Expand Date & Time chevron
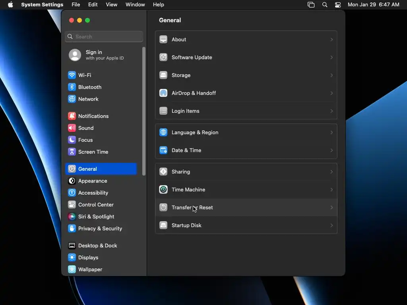The width and height of the screenshot is (407, 305). tap(331, 151)
